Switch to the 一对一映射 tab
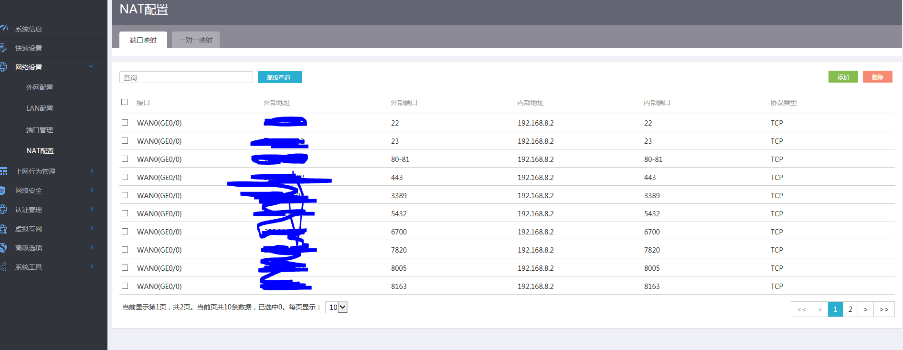The height and width of the screenshot is (350, 903). 196,40
